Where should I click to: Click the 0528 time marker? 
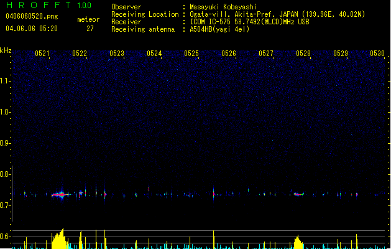click(303, 54)
